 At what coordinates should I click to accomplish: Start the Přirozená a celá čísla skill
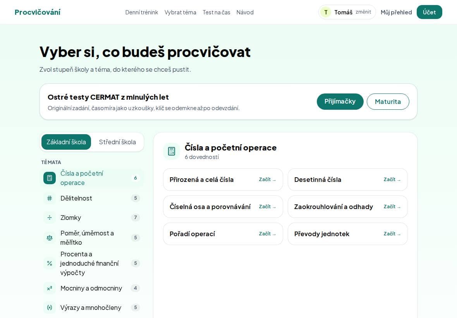tap(223, 180)
